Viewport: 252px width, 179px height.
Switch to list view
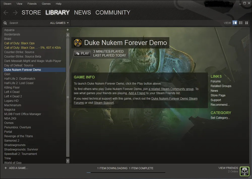[x=241, y=23]
